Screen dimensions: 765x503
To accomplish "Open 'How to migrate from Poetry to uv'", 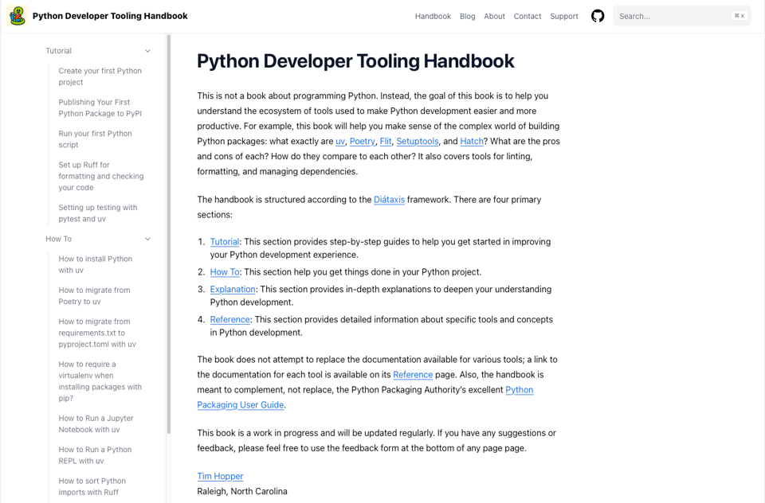I will (x=94, y=295).
